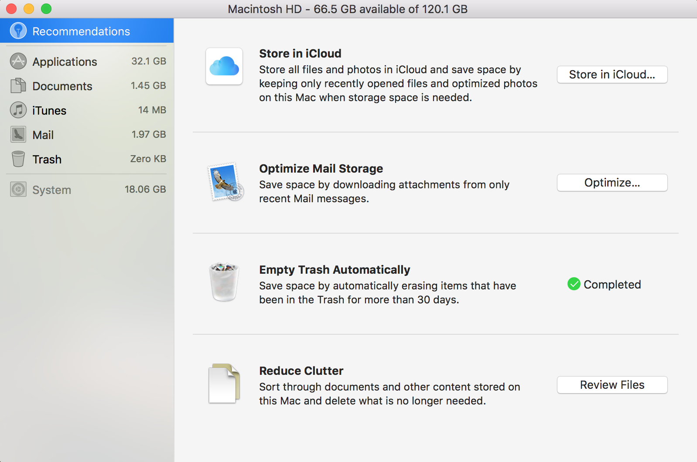Screen dimensions: 697x462
Task: Click the Mail stamp sidebar icon
Action: [18, 135]
